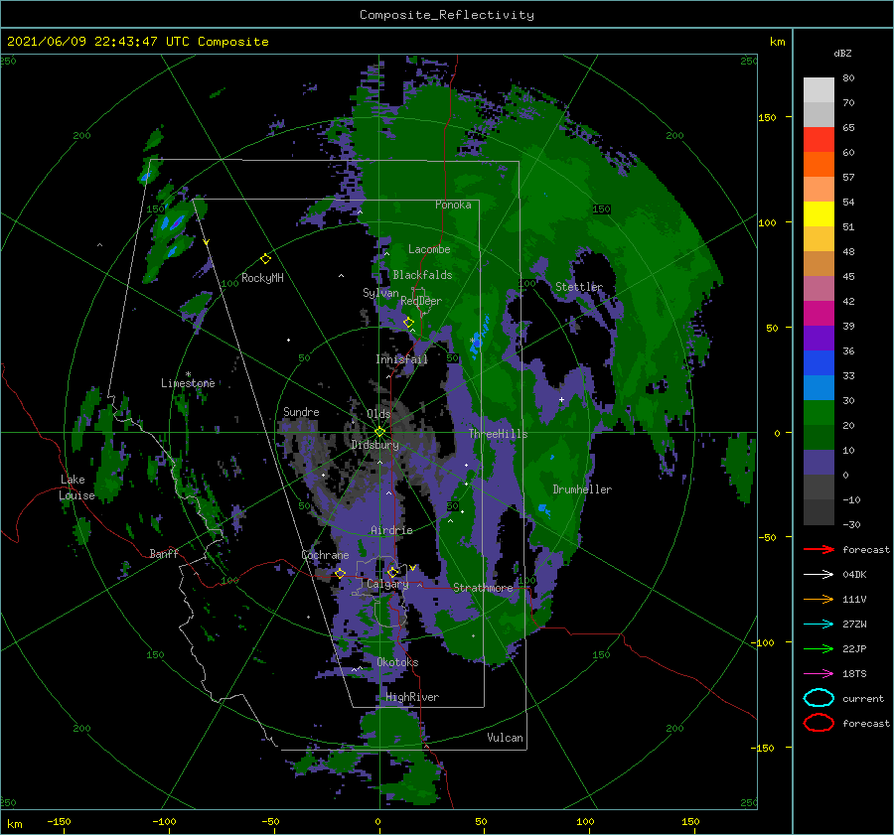The height and width of the screenshot is (835, 894).
Task: Click the cyan 27ZW arrow in the legend
Action: [x=819, y=625]
